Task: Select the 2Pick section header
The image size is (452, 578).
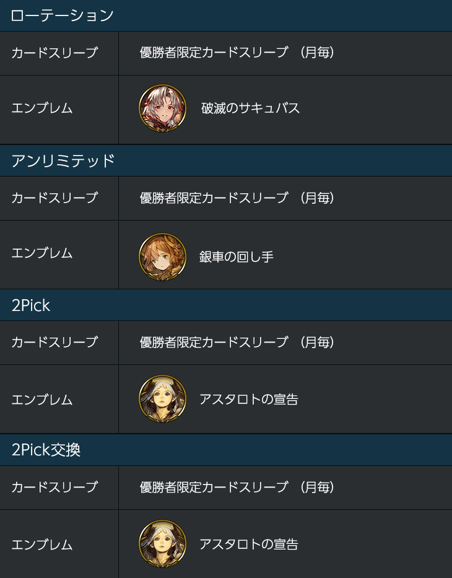Action: click(226, 305)
